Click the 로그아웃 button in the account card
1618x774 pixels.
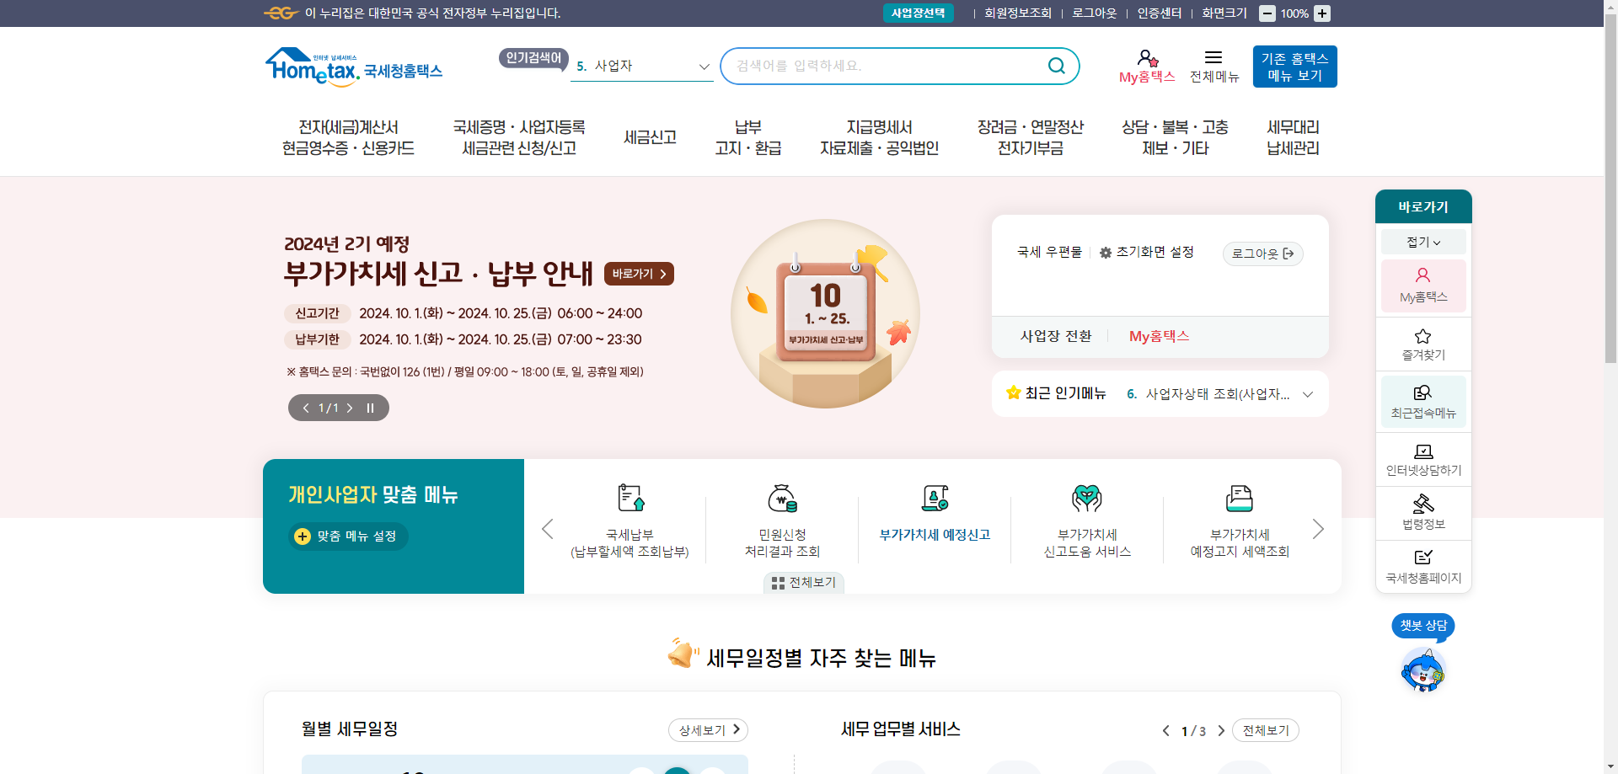click(1262, 253)
